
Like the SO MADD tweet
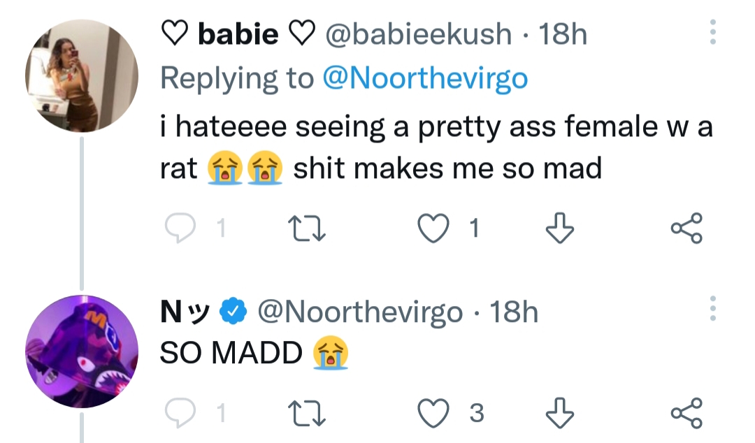[x=433, y=413]
